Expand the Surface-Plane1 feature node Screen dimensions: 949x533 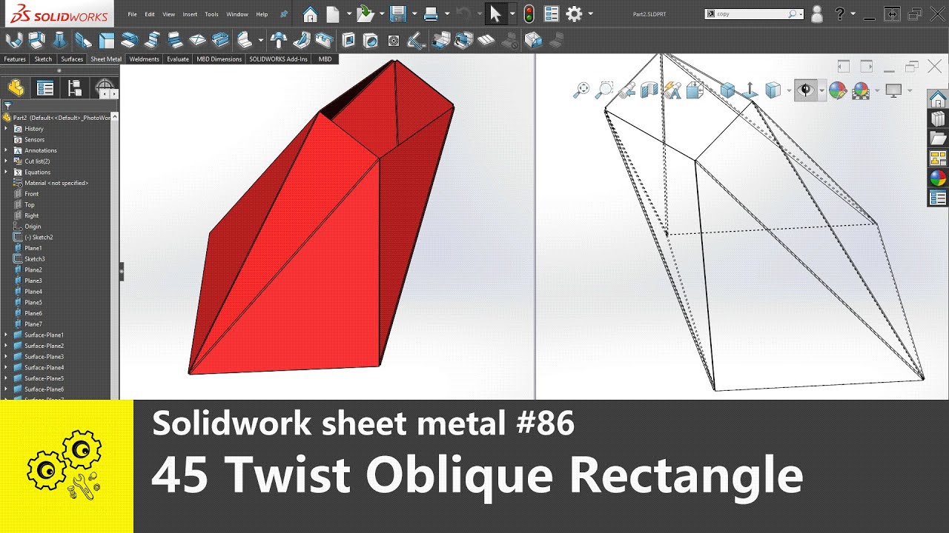coord(6,335)
